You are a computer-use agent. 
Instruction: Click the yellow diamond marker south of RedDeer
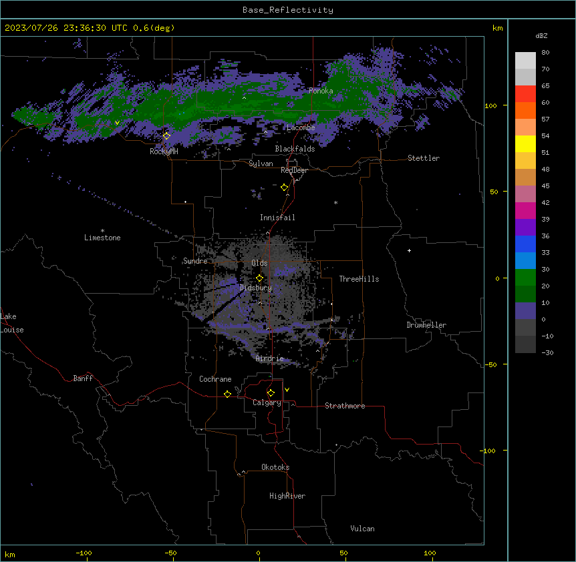(x=284, y=188)
